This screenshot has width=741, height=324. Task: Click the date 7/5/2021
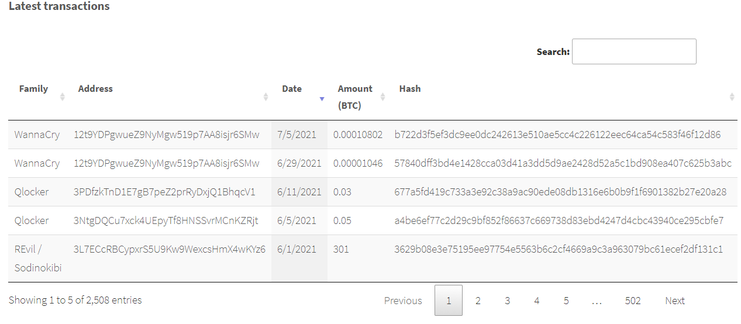click(x=297, y=135)
